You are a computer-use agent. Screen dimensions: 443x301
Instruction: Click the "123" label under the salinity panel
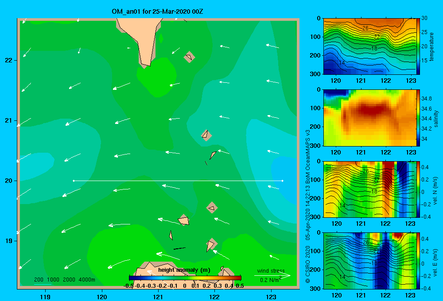411,152
